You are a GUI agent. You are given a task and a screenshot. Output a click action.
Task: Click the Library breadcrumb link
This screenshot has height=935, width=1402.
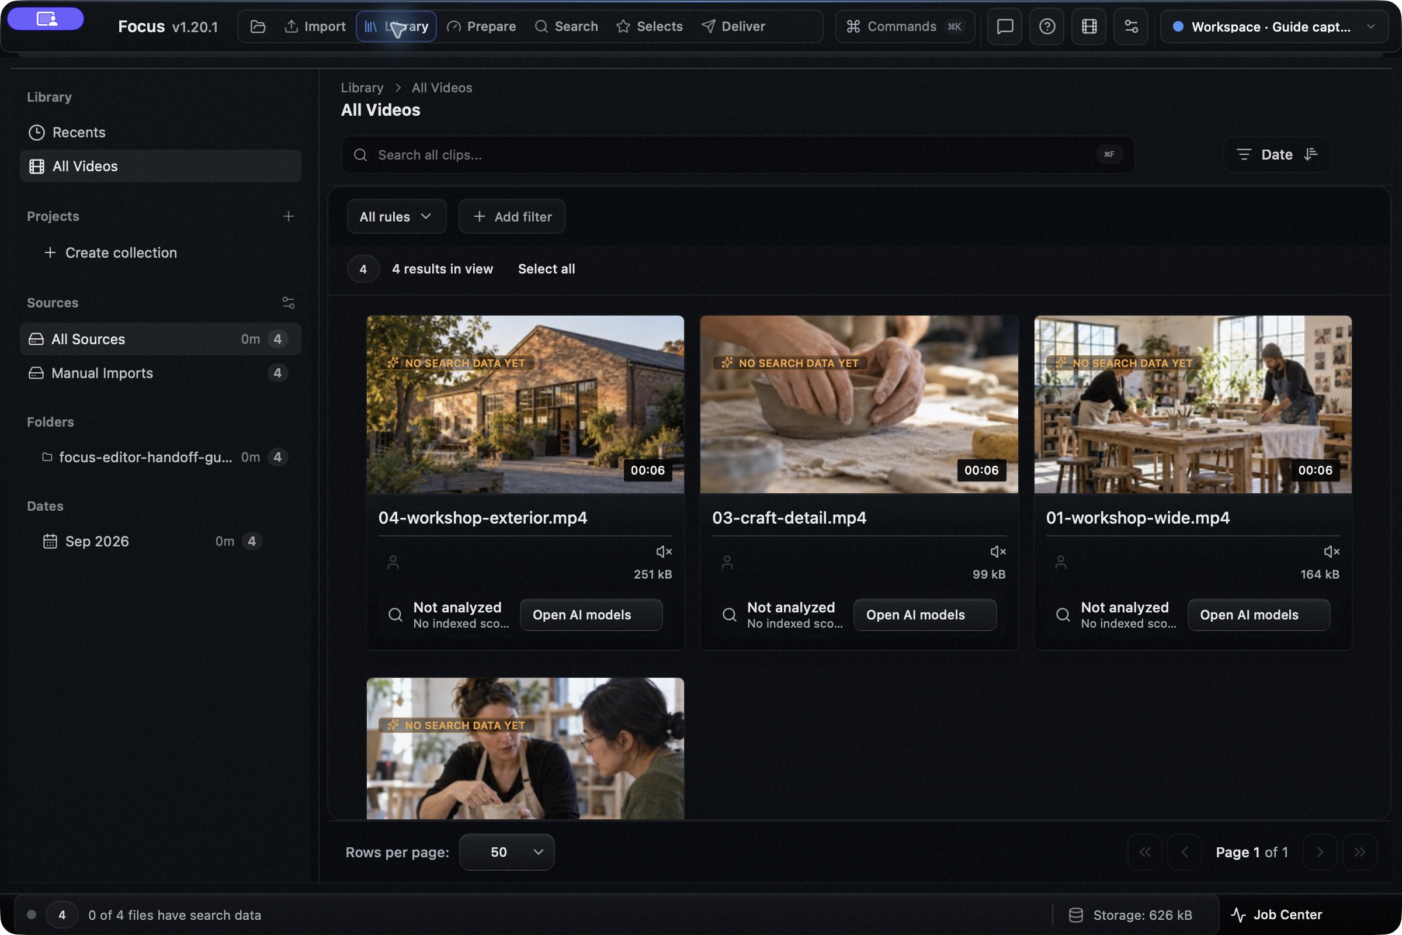(x=362, y=88)
